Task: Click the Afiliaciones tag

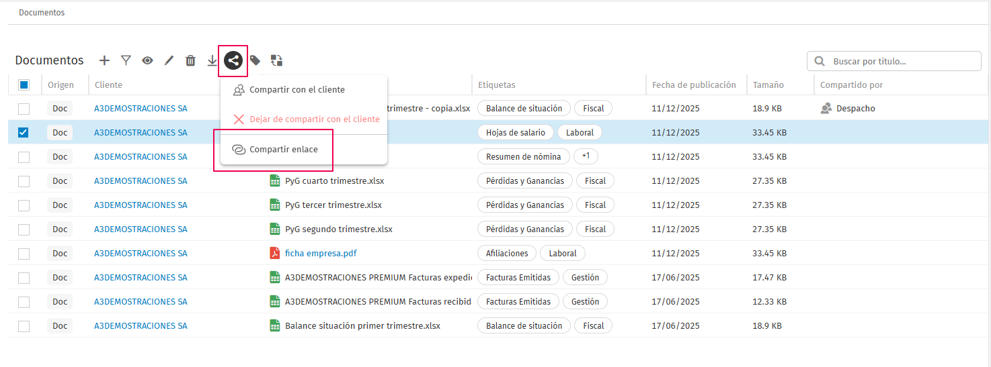Action: coord(507,253)
